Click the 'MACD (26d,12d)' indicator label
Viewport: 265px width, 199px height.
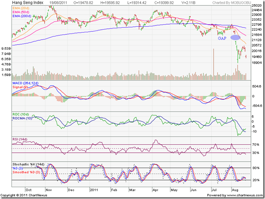pyautogui.click(x=25, y=83)
